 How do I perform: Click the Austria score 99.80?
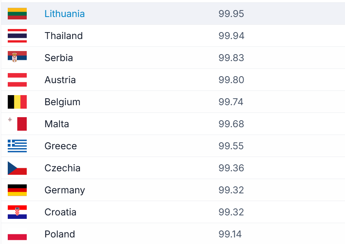pos(231,80)
